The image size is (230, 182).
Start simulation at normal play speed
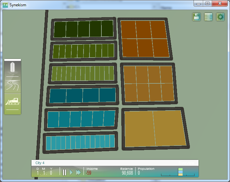[71, 172]
